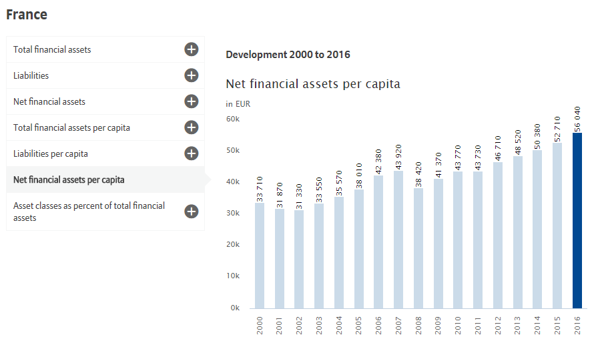Expand Net financial assets plus icon
Screen dimensions: 596x345
(x=192, y=101)
